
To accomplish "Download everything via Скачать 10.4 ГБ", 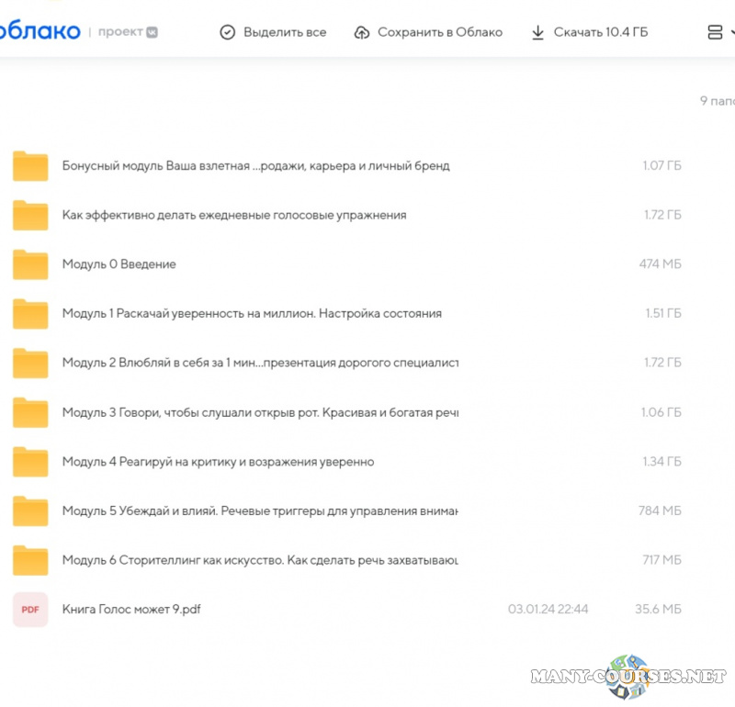I will coord(600,32).
